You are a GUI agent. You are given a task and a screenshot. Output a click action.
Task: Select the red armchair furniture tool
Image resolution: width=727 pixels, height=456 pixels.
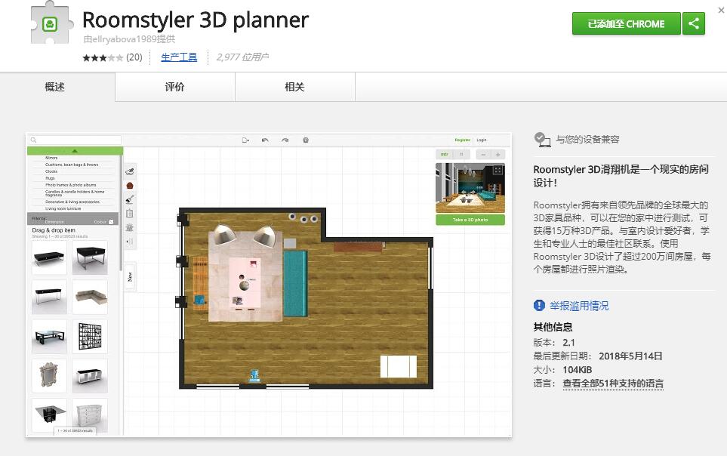130,186
